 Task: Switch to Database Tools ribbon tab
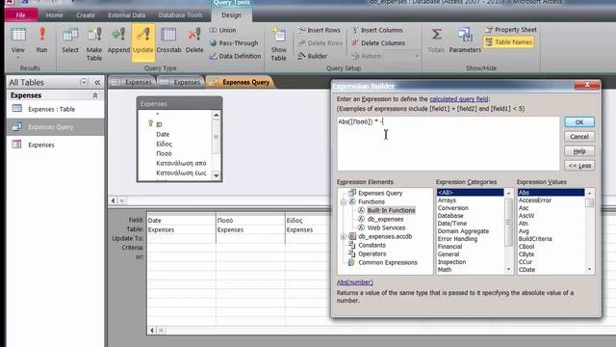(x=180, y=15)
